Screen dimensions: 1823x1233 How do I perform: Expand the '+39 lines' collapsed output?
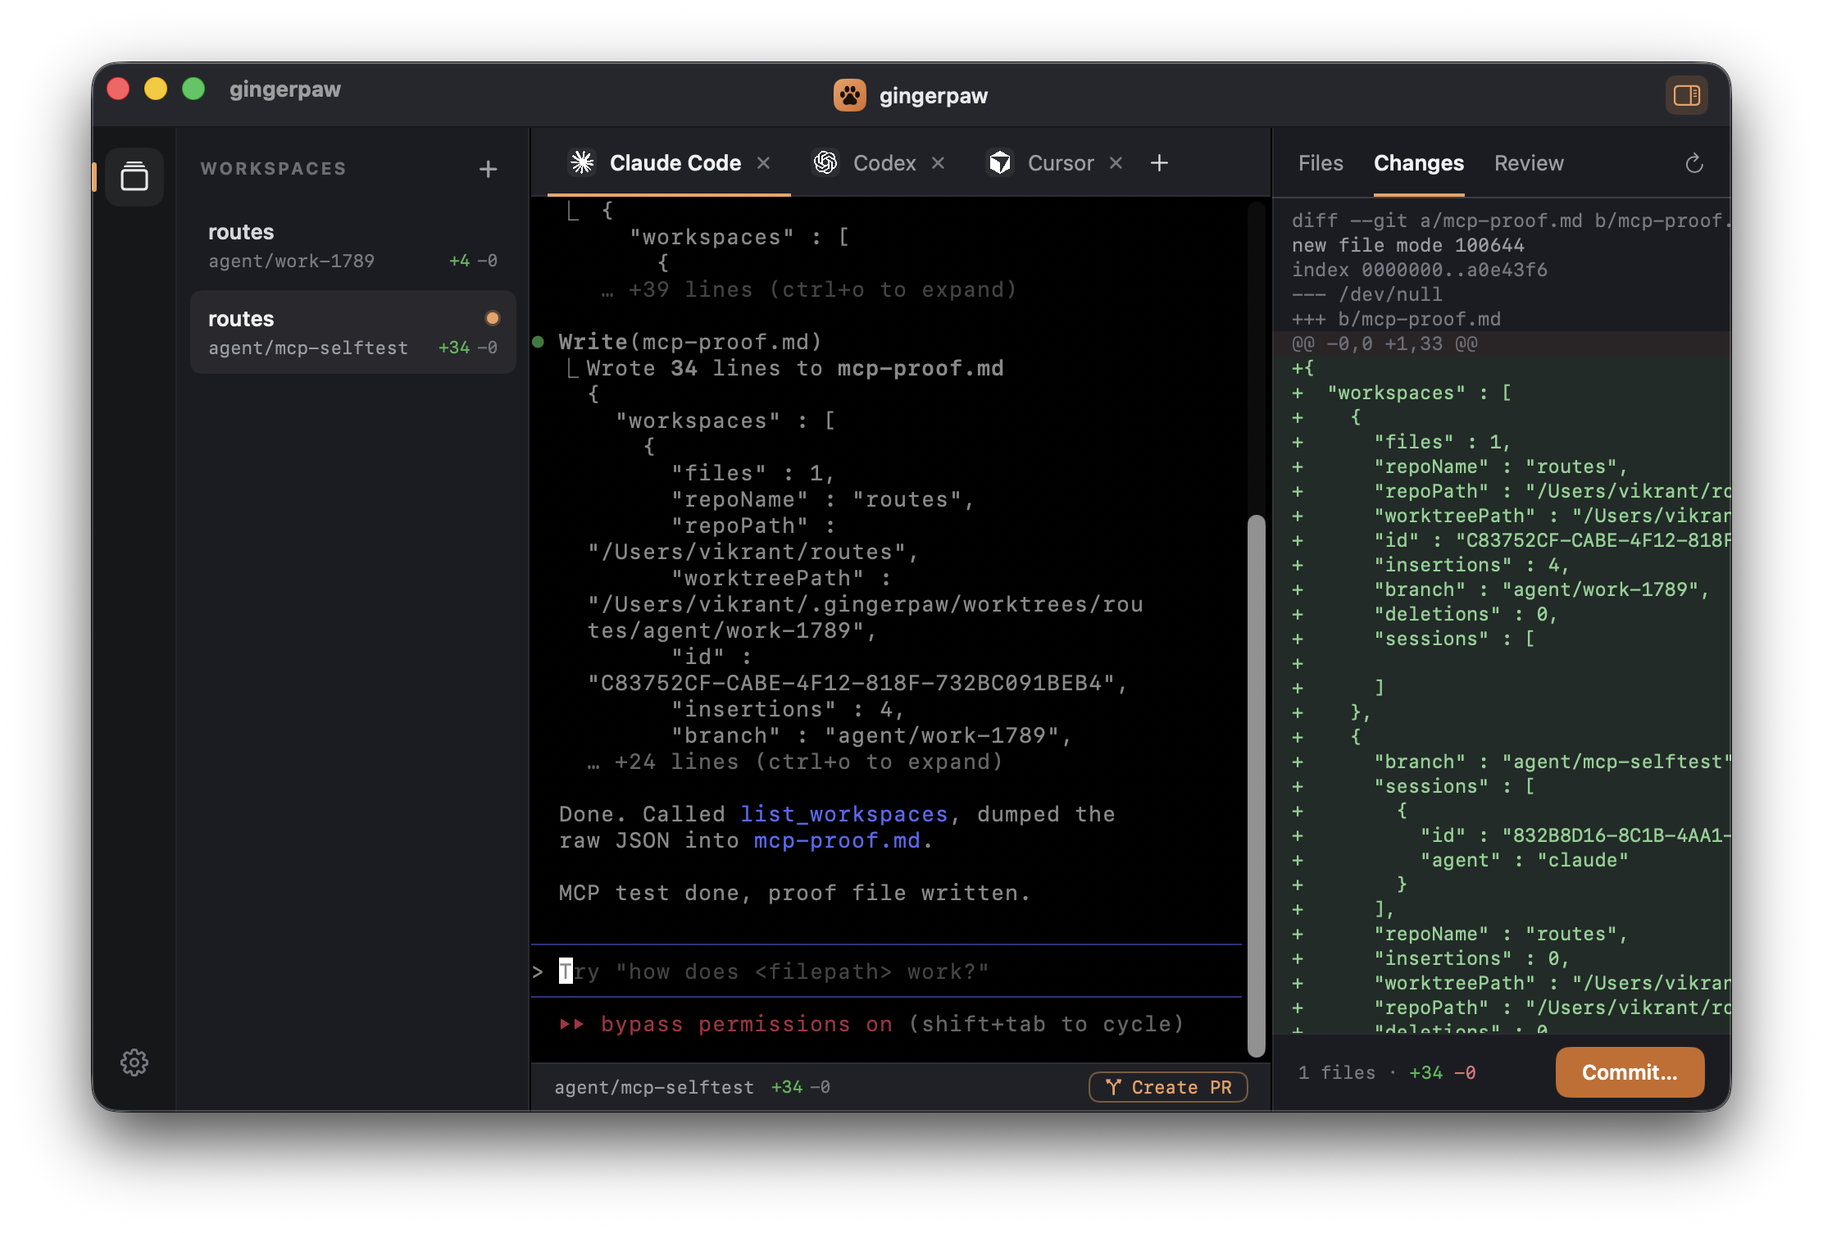808,289
